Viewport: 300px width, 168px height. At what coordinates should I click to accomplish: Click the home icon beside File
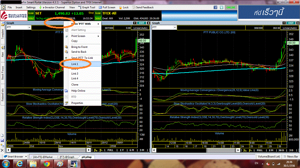pos(4,7)
